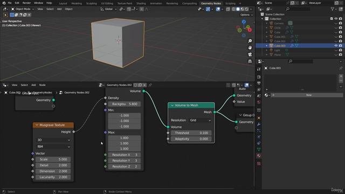The width and height of the screenshot is (345, 194).
Task: Open the Add menu in node editor header
Action: click(x=33, y=85)
